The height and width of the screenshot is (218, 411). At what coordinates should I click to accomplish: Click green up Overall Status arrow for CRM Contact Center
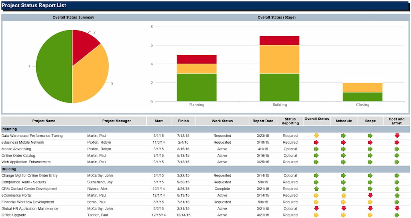click(316, 189)
